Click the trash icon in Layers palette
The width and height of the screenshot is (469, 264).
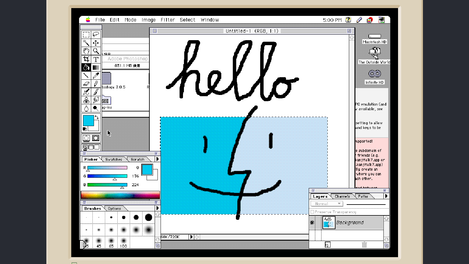click(364, 245)
